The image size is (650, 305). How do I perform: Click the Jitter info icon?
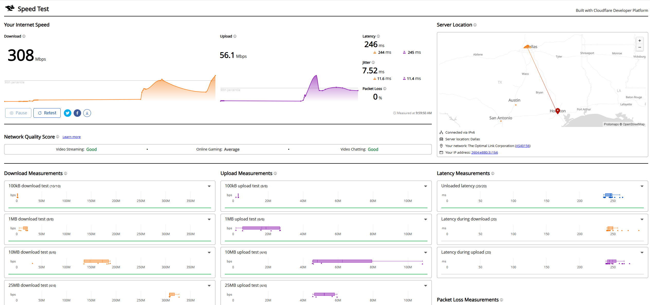tap(373, 62)
